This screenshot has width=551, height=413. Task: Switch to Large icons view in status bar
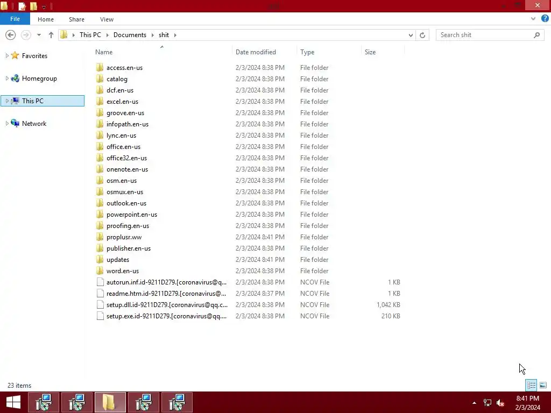pos(543,385)
